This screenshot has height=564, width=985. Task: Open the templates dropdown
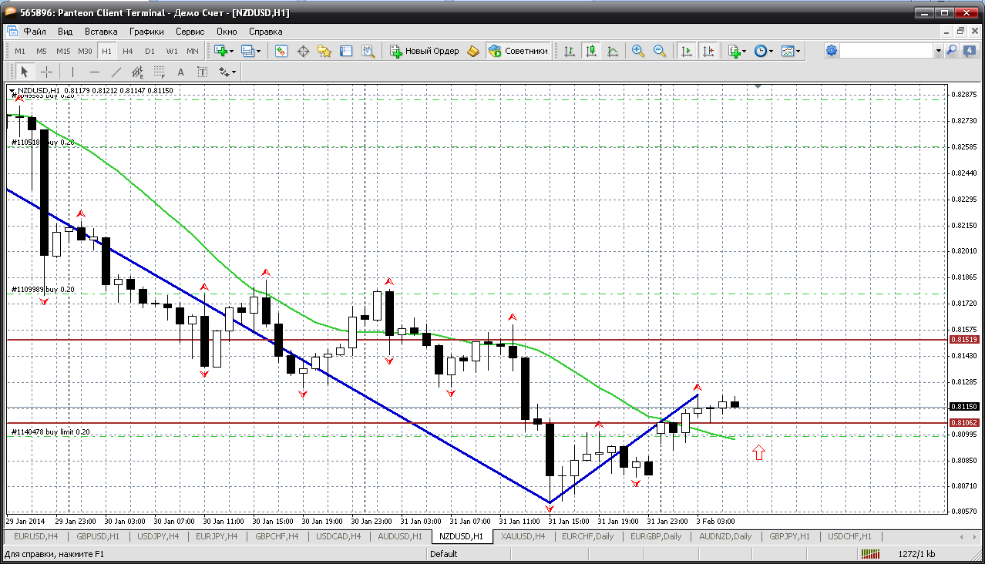click(x=791, y=51)
